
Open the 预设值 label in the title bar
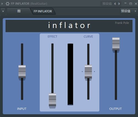coord(107,4)
